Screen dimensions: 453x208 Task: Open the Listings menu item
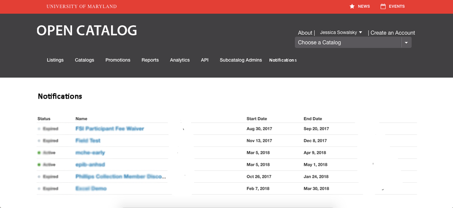55,60
